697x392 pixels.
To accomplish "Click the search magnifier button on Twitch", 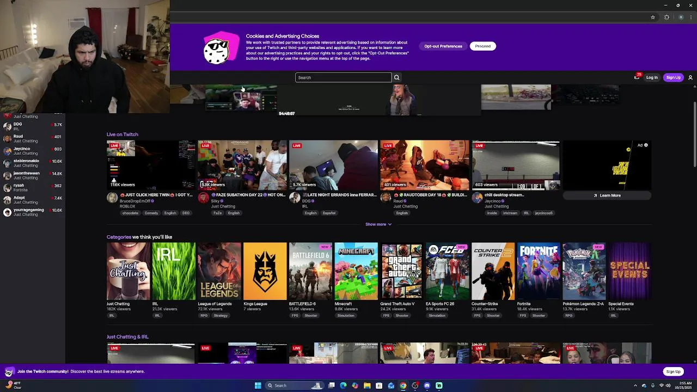I will coord(396,77).
